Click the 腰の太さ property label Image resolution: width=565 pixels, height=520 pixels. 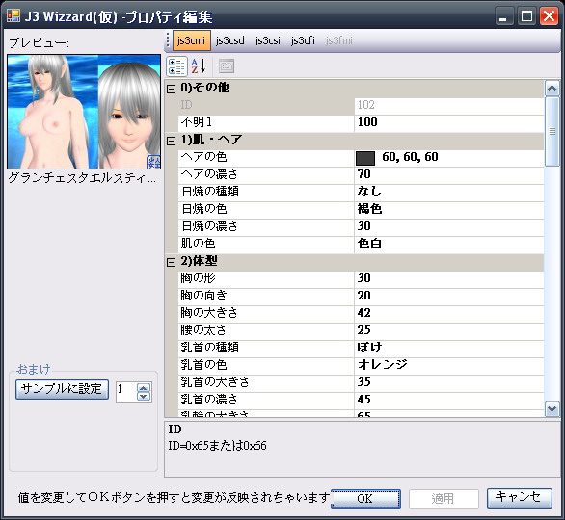click(x=203, y=330)
